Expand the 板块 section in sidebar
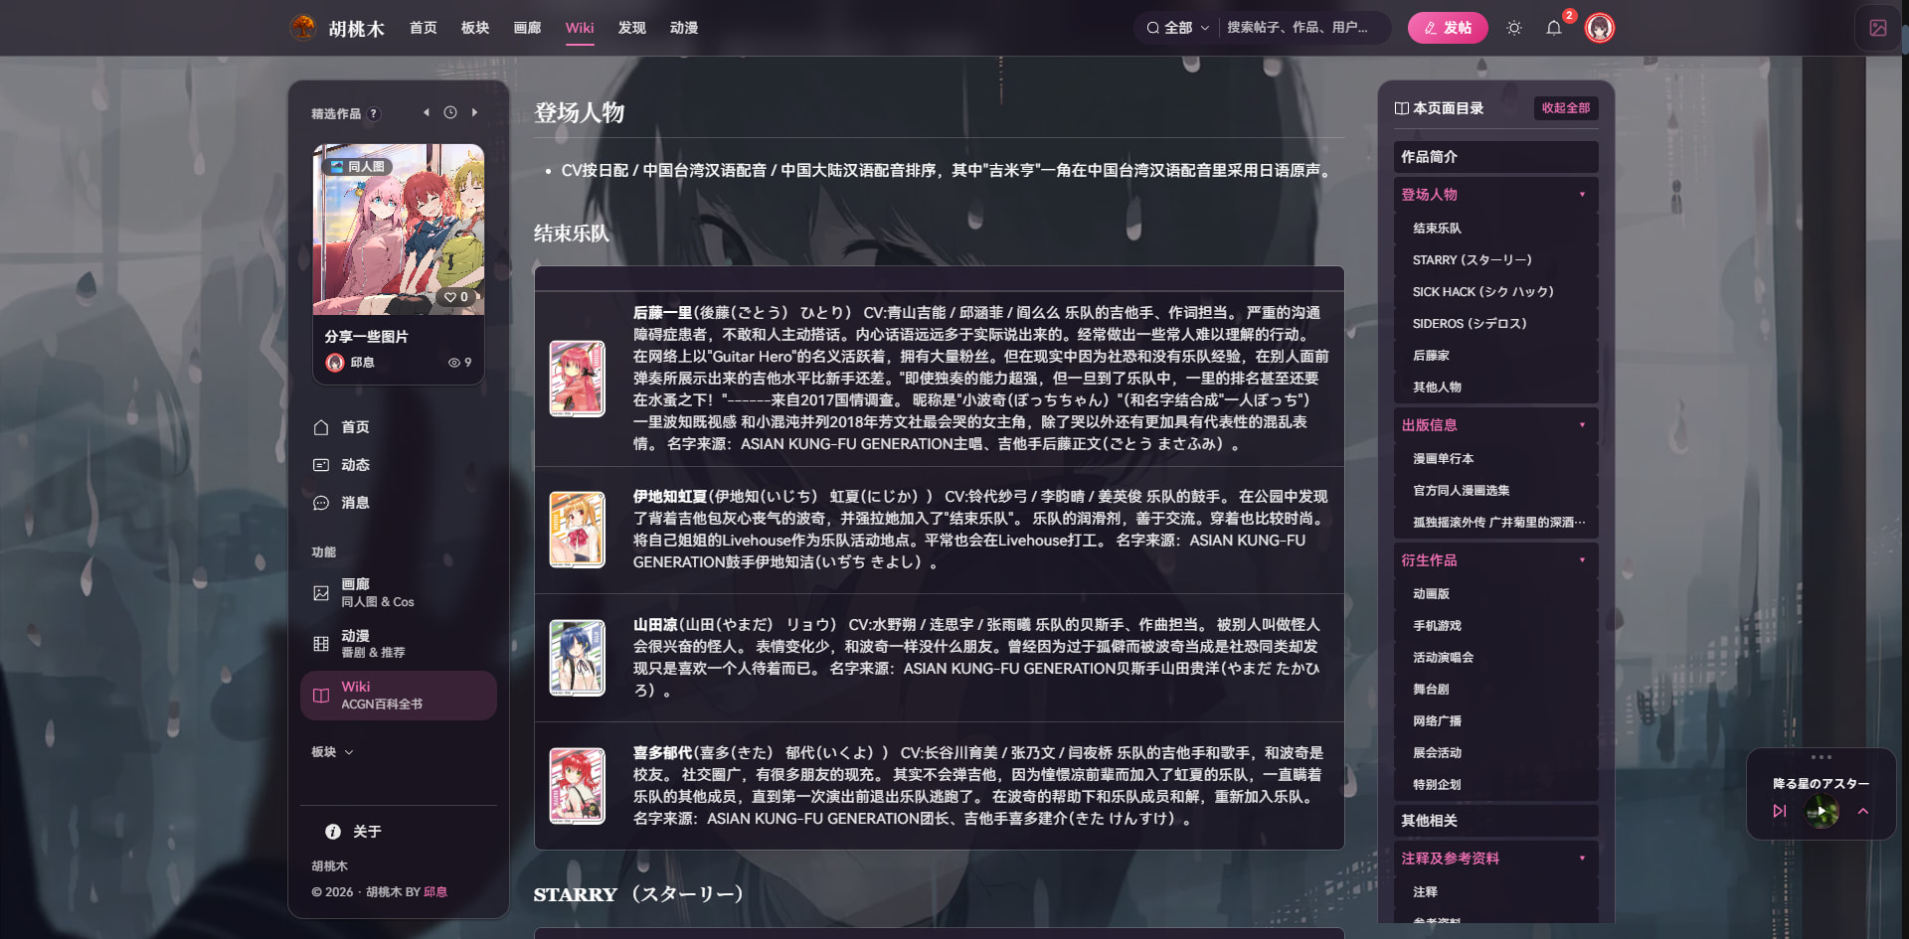The width and height of the screenshot is (1909, 939). click(333, 752)
